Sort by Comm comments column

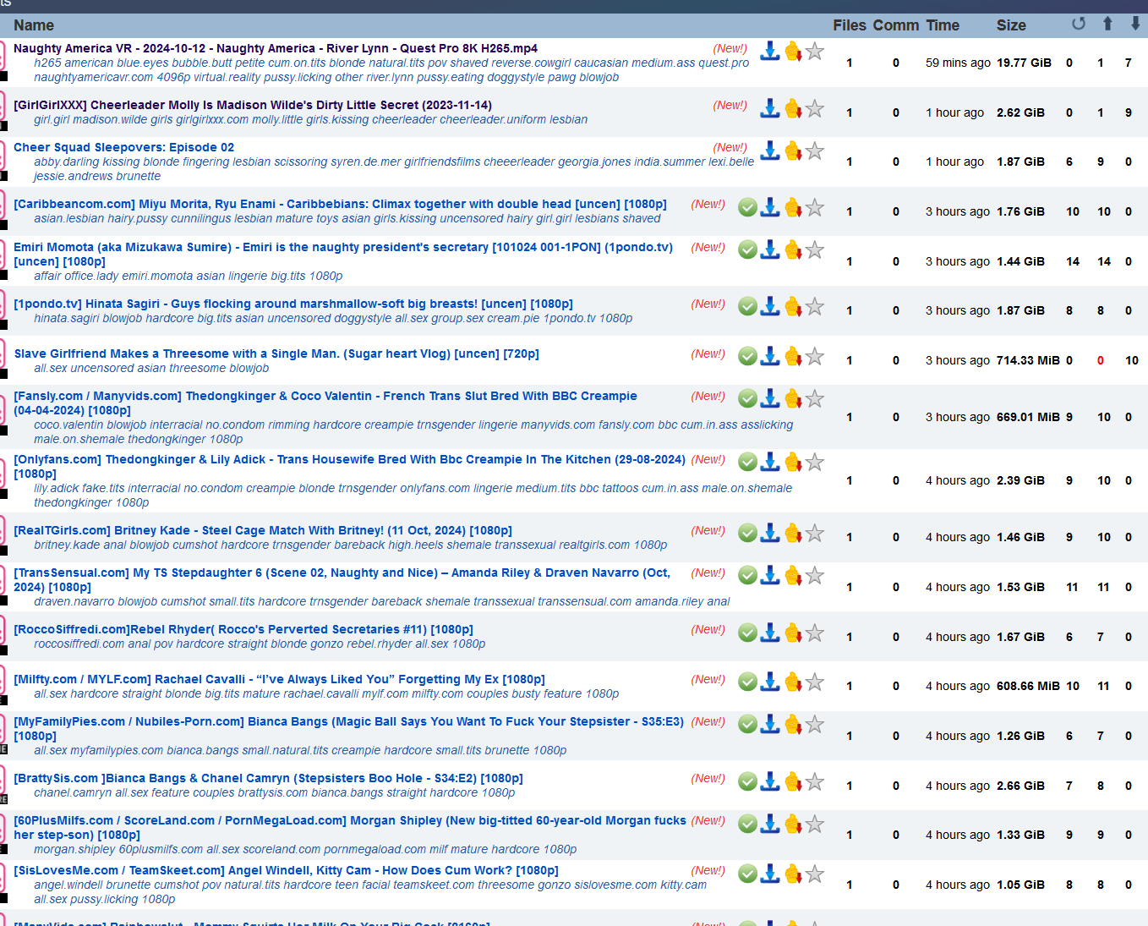click(x=896, y=25)
